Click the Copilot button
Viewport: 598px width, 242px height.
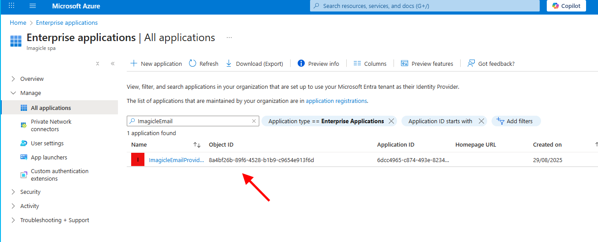[x=566, y=6]
